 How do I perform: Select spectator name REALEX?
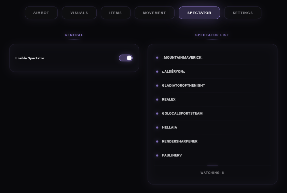169,100
